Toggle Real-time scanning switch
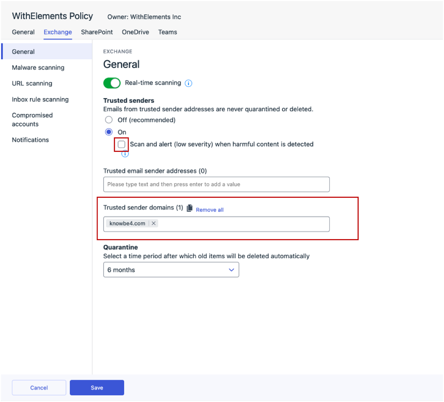Viewport: 444px width, 402px height. [112, 83]
